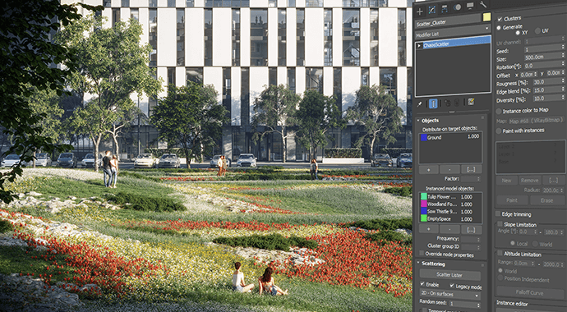Image resolution: width=567 pixels, height=312 pixels.
Task: Click the Tulip Flower color square
Action: pos(423,197)
